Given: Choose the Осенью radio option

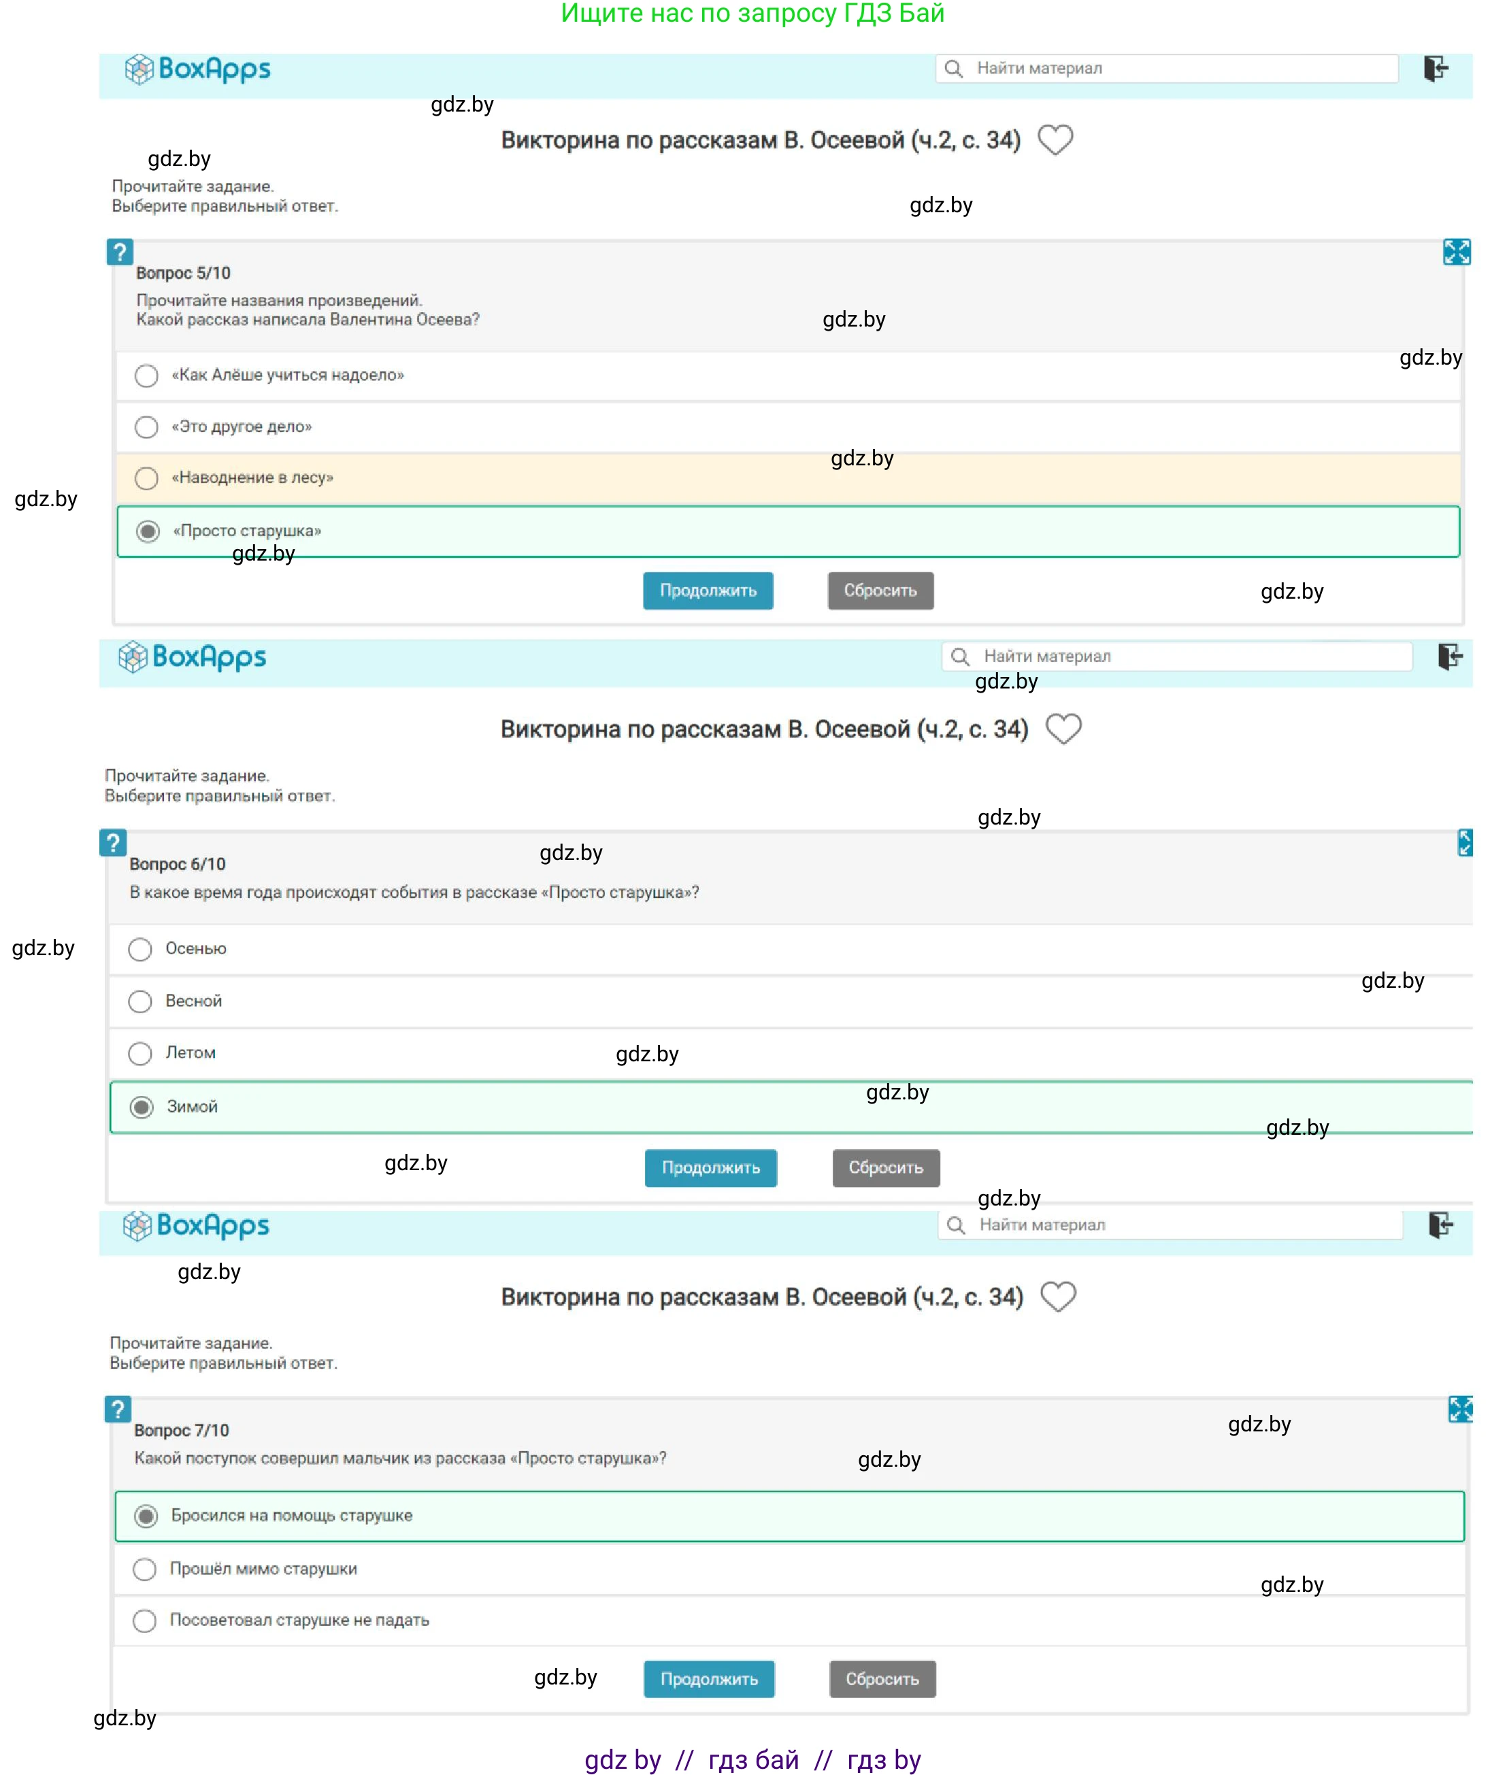Looking at the screenshot, I should (x=140, y=949).
